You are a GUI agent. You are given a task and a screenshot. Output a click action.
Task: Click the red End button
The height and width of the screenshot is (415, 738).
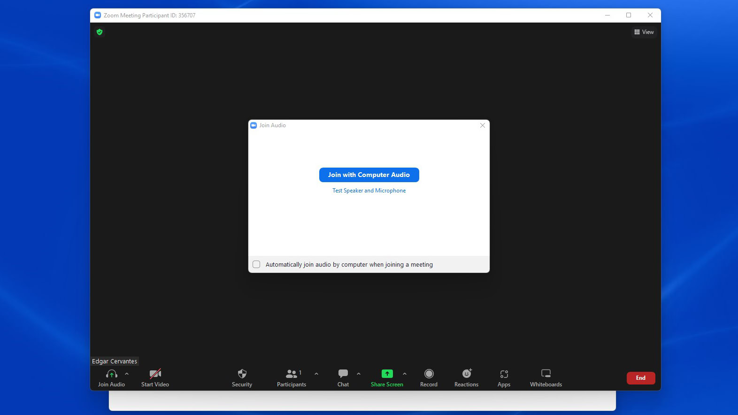tap(641, 378)
